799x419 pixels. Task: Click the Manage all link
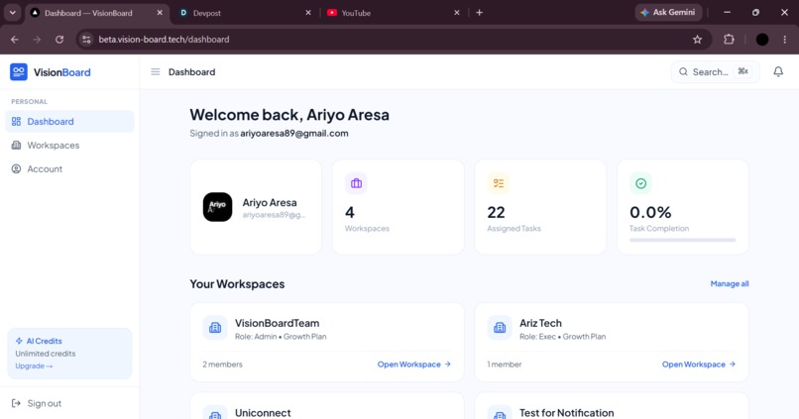[x=730, y=283]
